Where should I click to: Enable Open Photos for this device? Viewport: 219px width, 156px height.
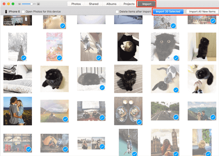coord(23,11)
